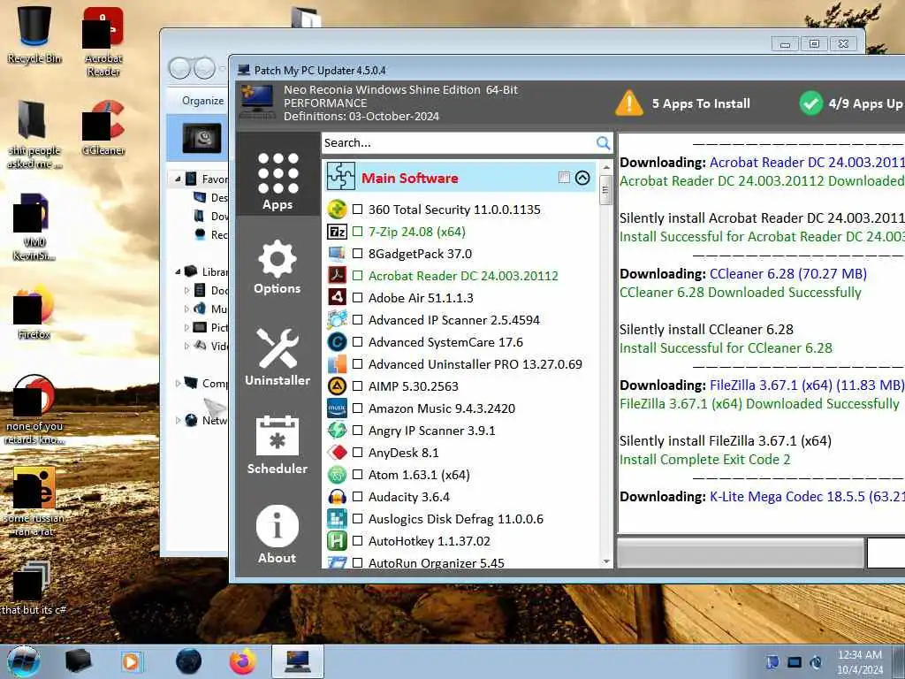Click the AIMP app icon
Viewport: 905px width, 679px height.
[337, 385]
